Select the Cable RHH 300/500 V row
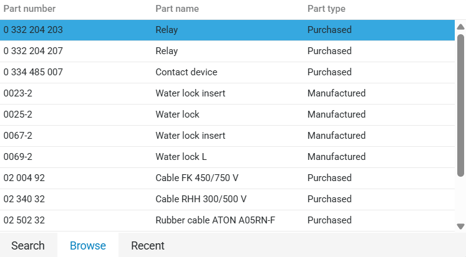 (x=227, y=199)
